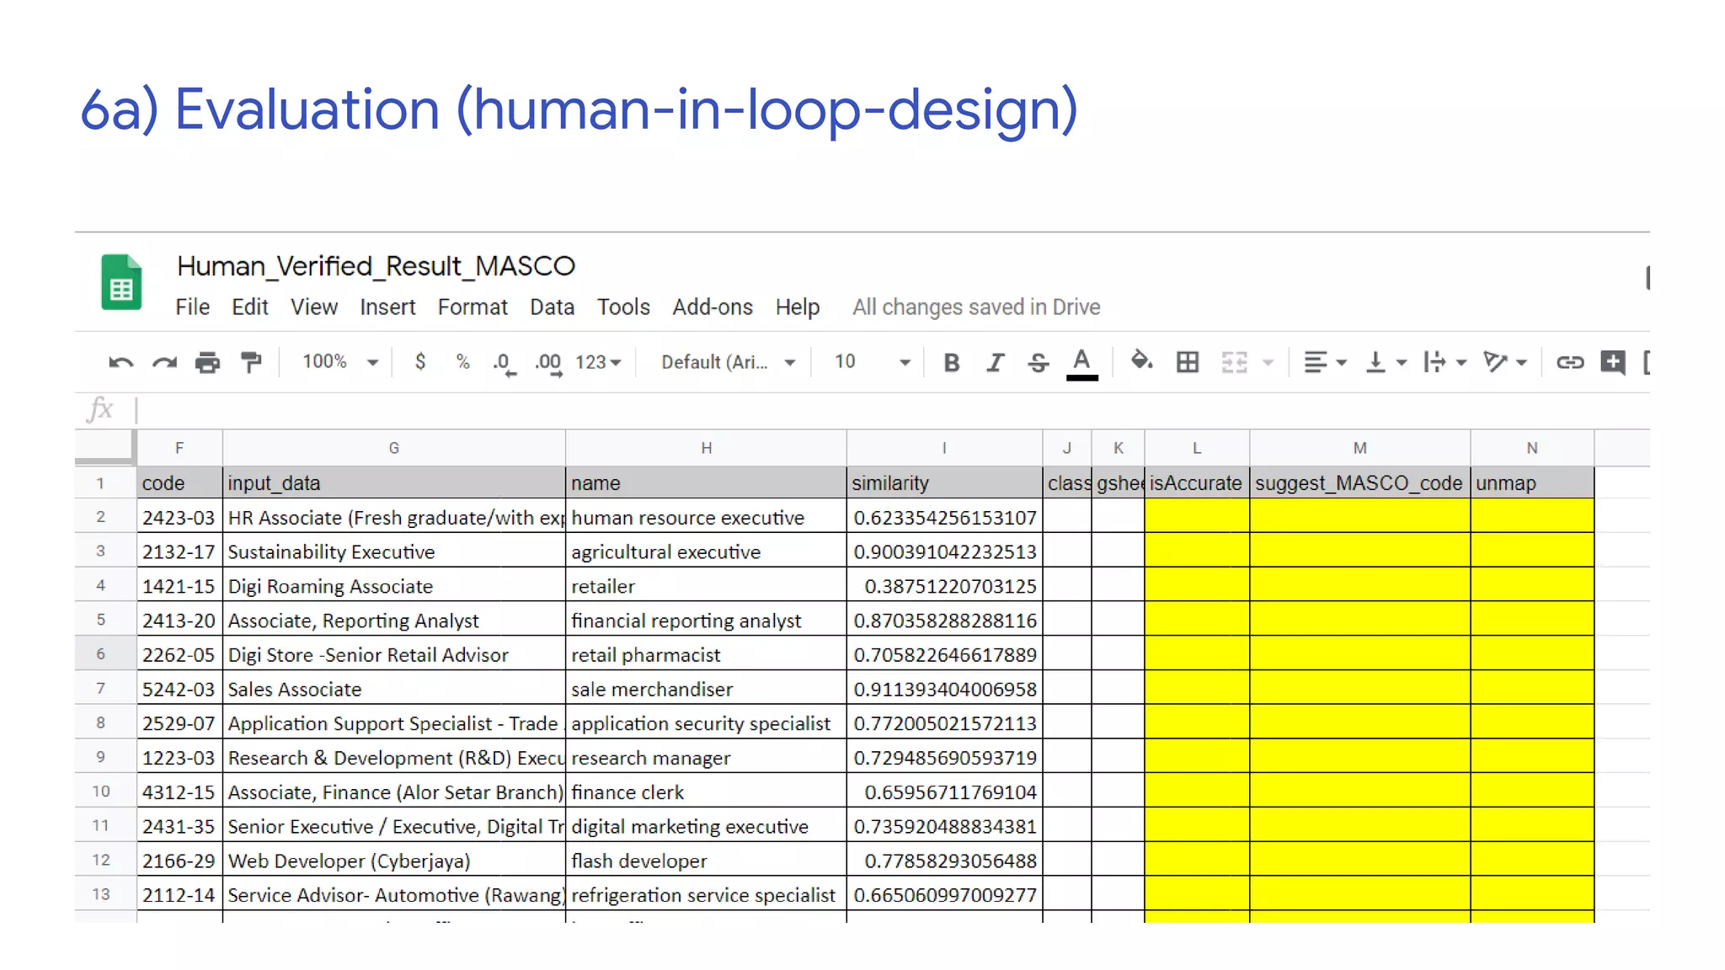Viewport: 1725px width, 970px height.
Task: Click the Insert comment icon
Action: (1613, 362)
